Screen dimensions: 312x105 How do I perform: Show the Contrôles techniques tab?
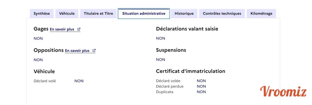tap(222, 13)
